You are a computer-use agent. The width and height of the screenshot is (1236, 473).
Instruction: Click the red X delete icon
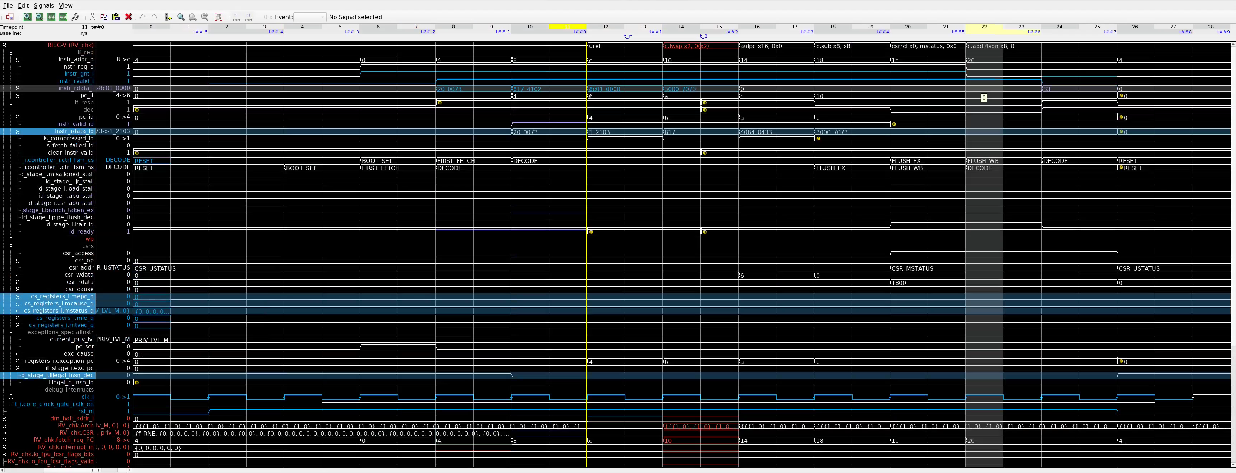point(128,17)
